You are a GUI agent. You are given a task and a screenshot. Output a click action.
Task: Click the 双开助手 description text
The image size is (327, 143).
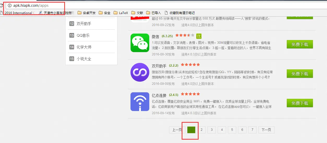click(x=212, y=75)
